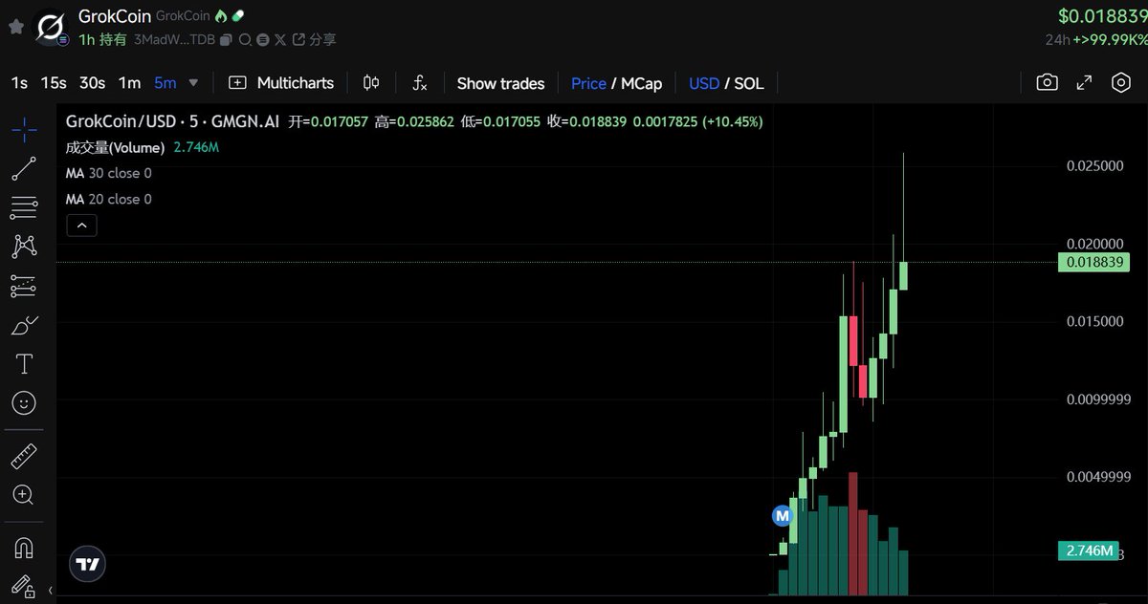The image size is (1148, 604).
Task: Click the blue M marker on chart
Action: pyautogui.click(x=783, y=516)
